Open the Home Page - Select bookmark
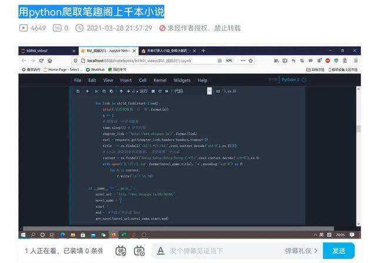 tap(63, 69)
